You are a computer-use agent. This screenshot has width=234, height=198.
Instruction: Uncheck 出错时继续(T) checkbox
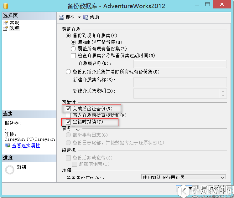pyautogui.click(x=68, y=122)
